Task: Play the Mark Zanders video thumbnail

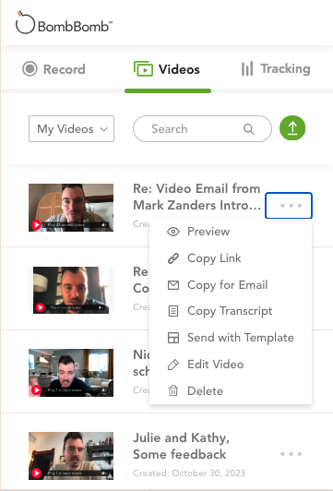Action: (71, 208)
